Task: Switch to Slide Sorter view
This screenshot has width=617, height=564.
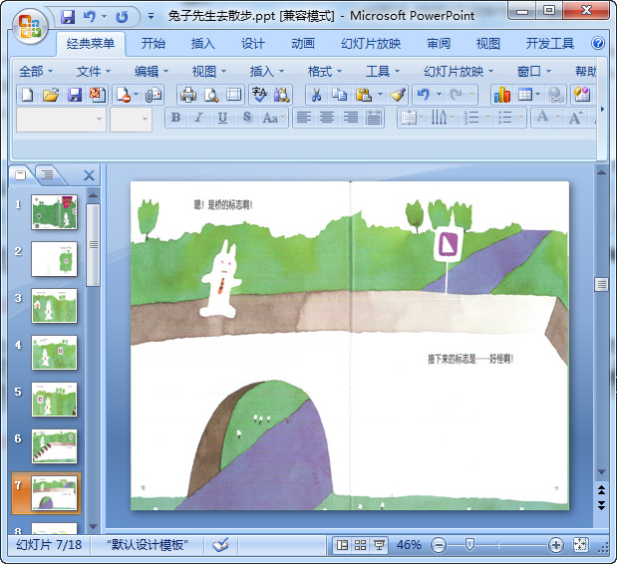Action: click(x=360, y=545)
